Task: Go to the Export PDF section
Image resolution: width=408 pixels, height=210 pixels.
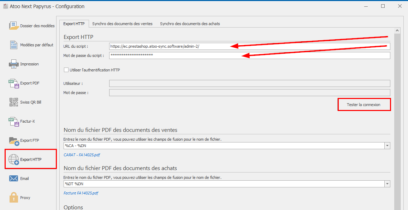Action: pyautogui.click(x=14, y=83)
